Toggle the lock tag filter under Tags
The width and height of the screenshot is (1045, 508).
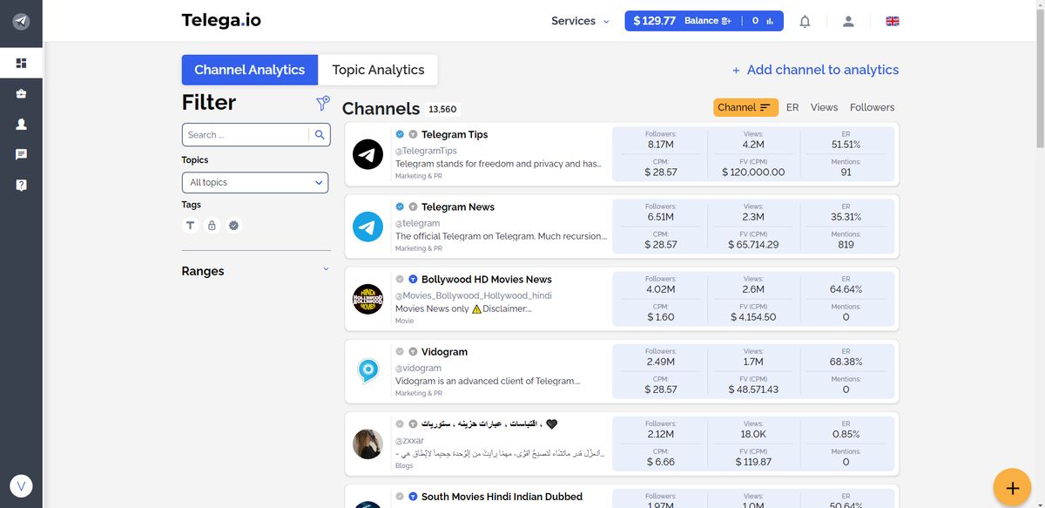point(212,225)
